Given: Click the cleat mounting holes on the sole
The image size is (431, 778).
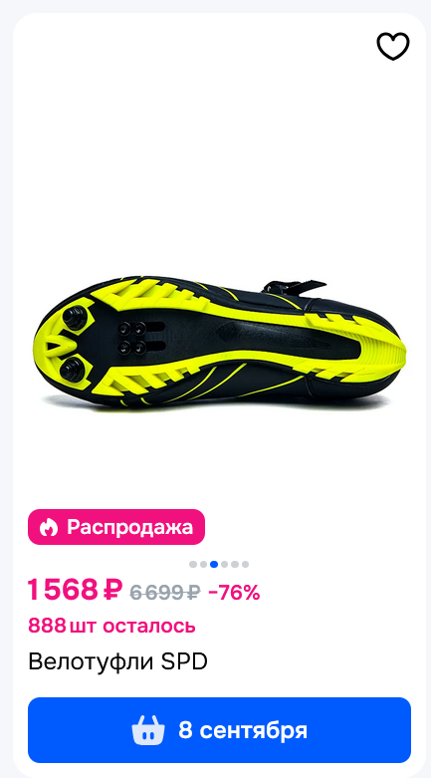Looking at the screenshot, I should pyautogui.click(x=132, y=337).
